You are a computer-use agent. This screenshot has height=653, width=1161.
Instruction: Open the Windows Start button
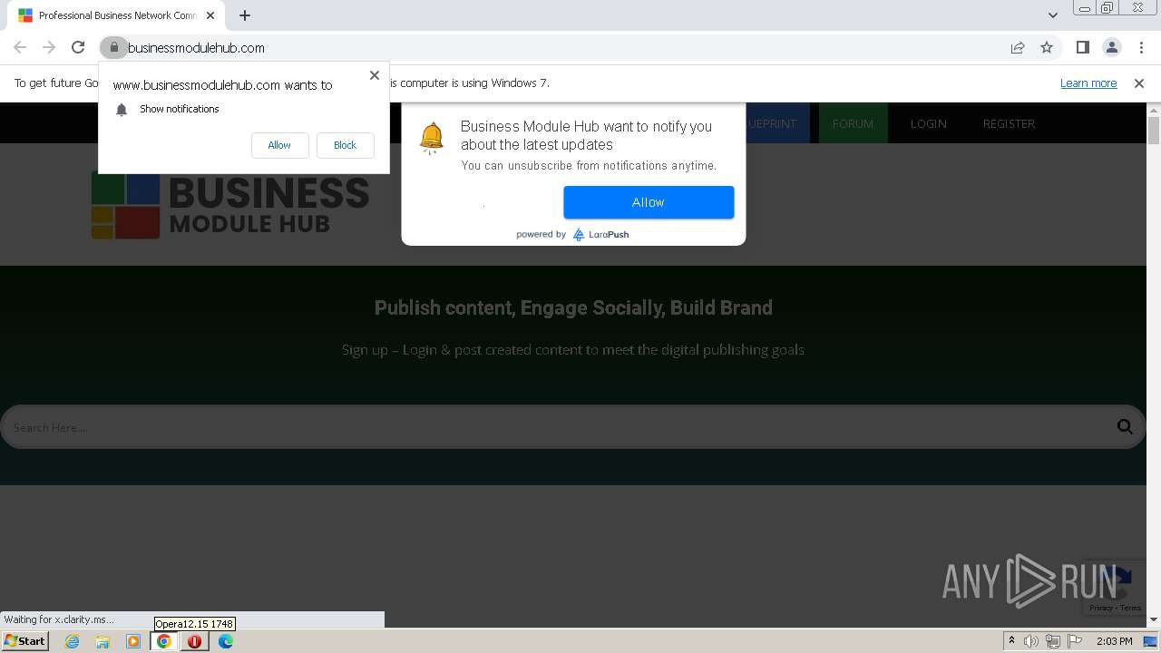(24, 641)
